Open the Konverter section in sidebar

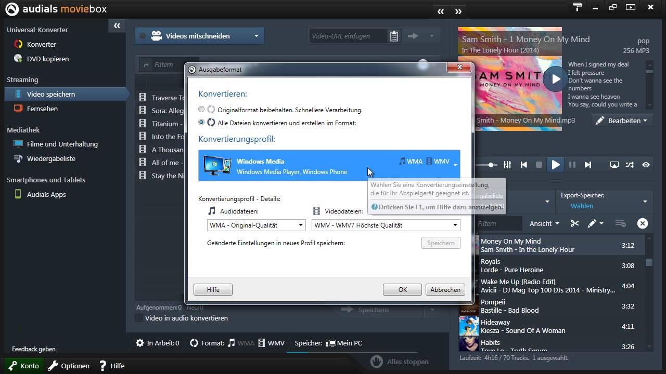coord(41,44)
